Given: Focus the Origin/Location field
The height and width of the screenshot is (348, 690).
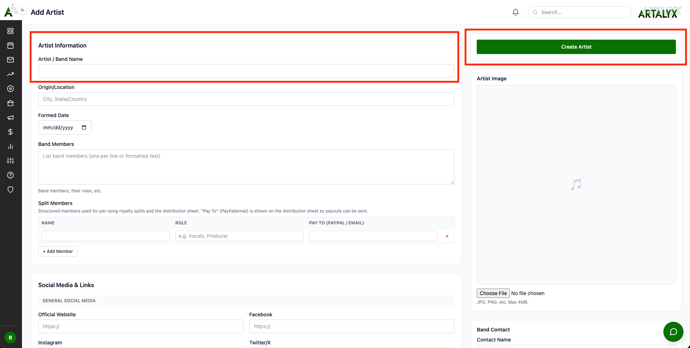Looking at the screenshot, I should click(246, 99).
